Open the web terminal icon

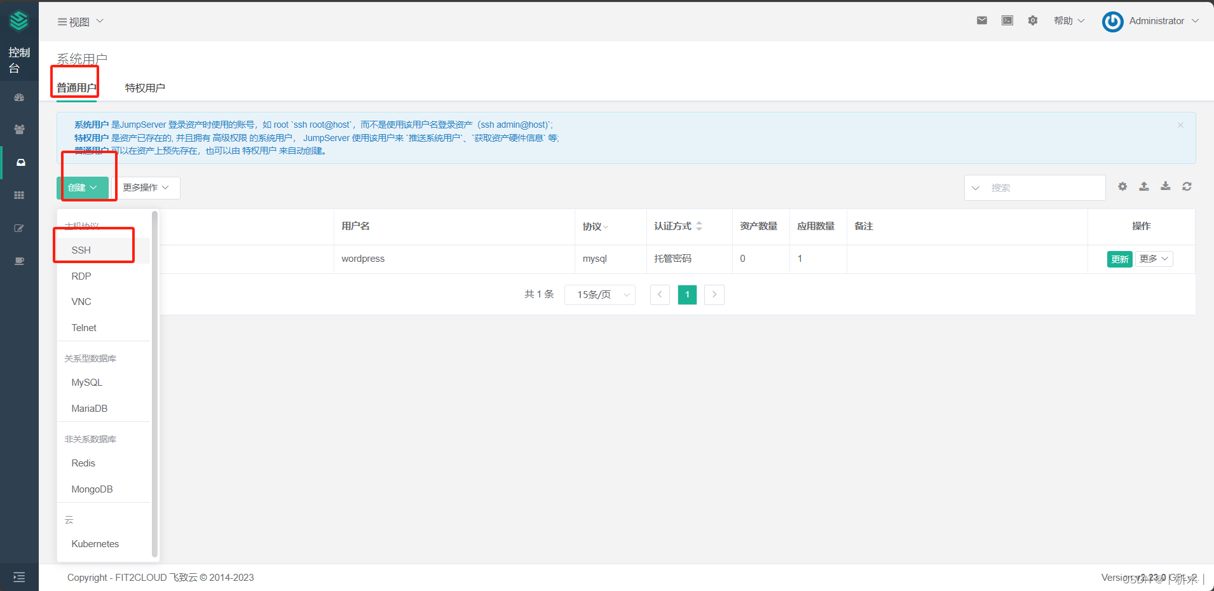[x=1007, y=20]
